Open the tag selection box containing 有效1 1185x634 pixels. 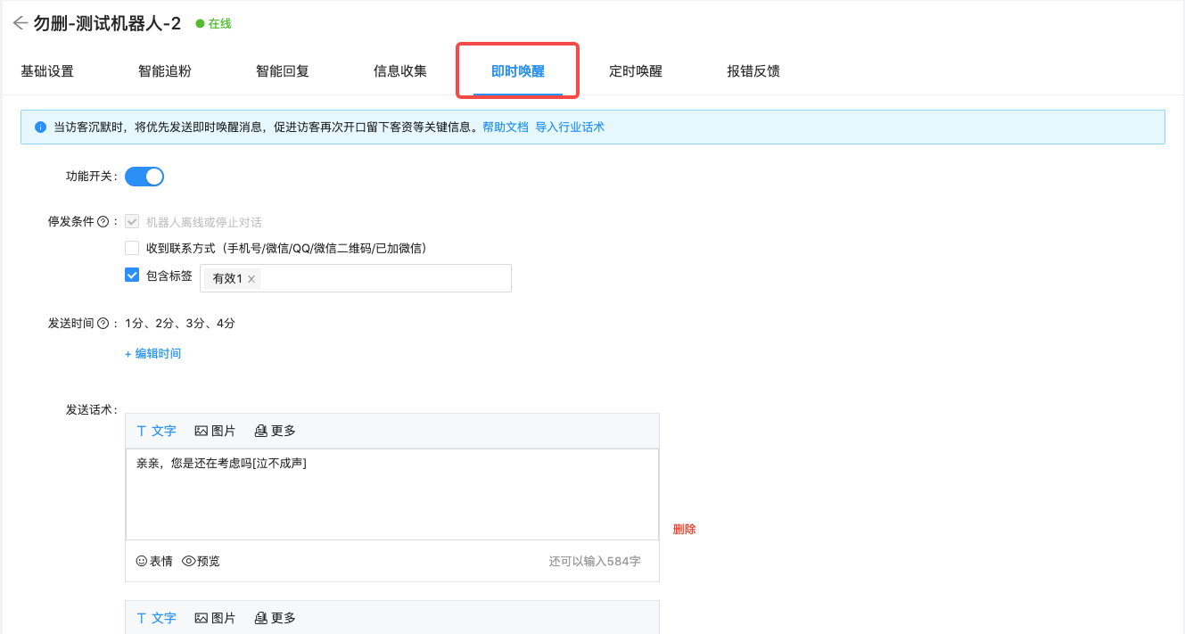click(383, 278)
